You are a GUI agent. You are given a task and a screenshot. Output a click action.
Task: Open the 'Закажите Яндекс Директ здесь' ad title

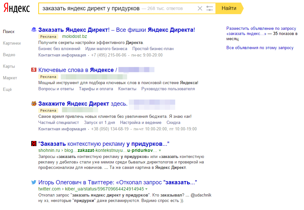(x=83, y=104)
